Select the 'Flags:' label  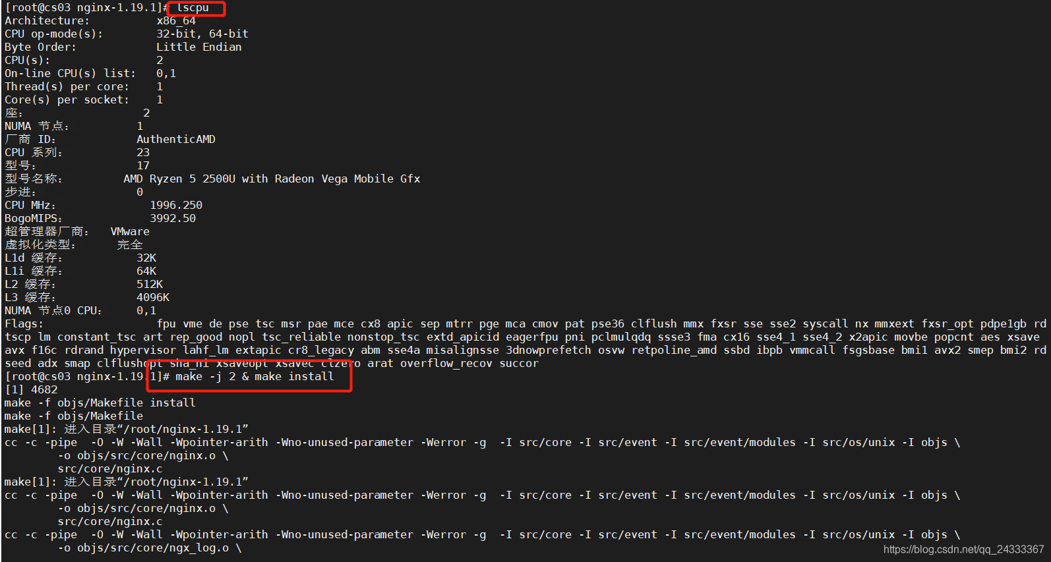click(x=24, y=324)
